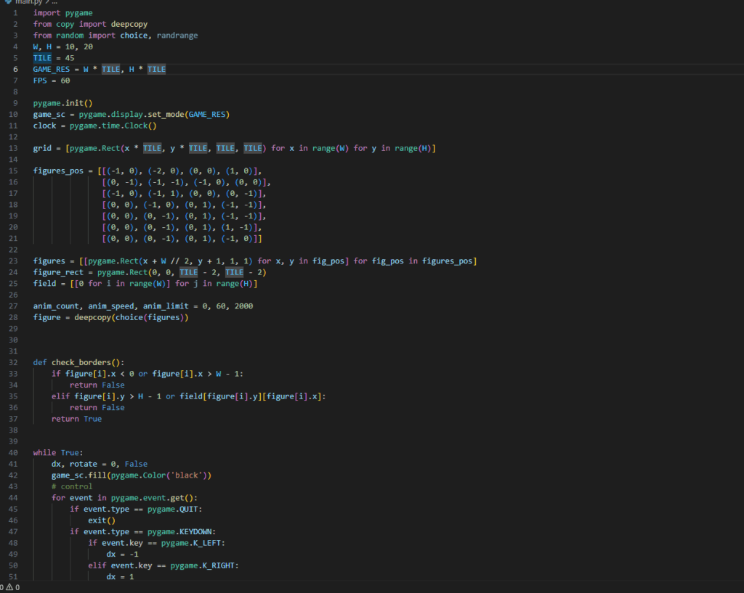Open the breadcrumb ellipsis symbol dropdown

54,2
